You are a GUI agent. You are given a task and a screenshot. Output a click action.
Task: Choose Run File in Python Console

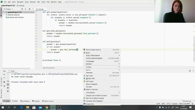(102, 98)
